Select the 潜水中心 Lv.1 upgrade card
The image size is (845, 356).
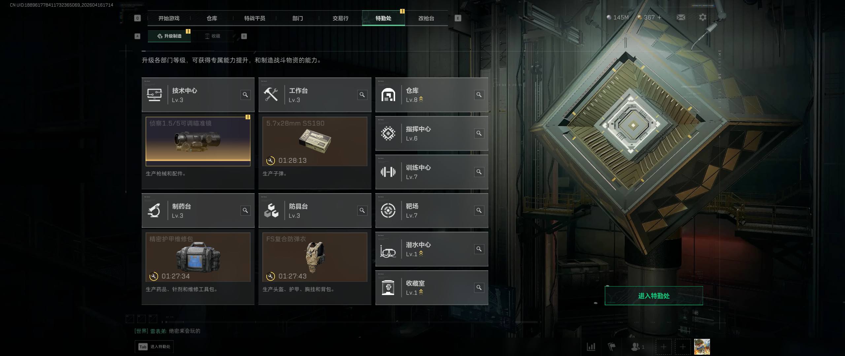[x=432, y=249]
